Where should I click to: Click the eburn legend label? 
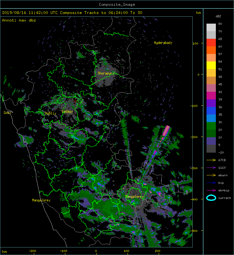pyautogui.click(x=223, y=175)
